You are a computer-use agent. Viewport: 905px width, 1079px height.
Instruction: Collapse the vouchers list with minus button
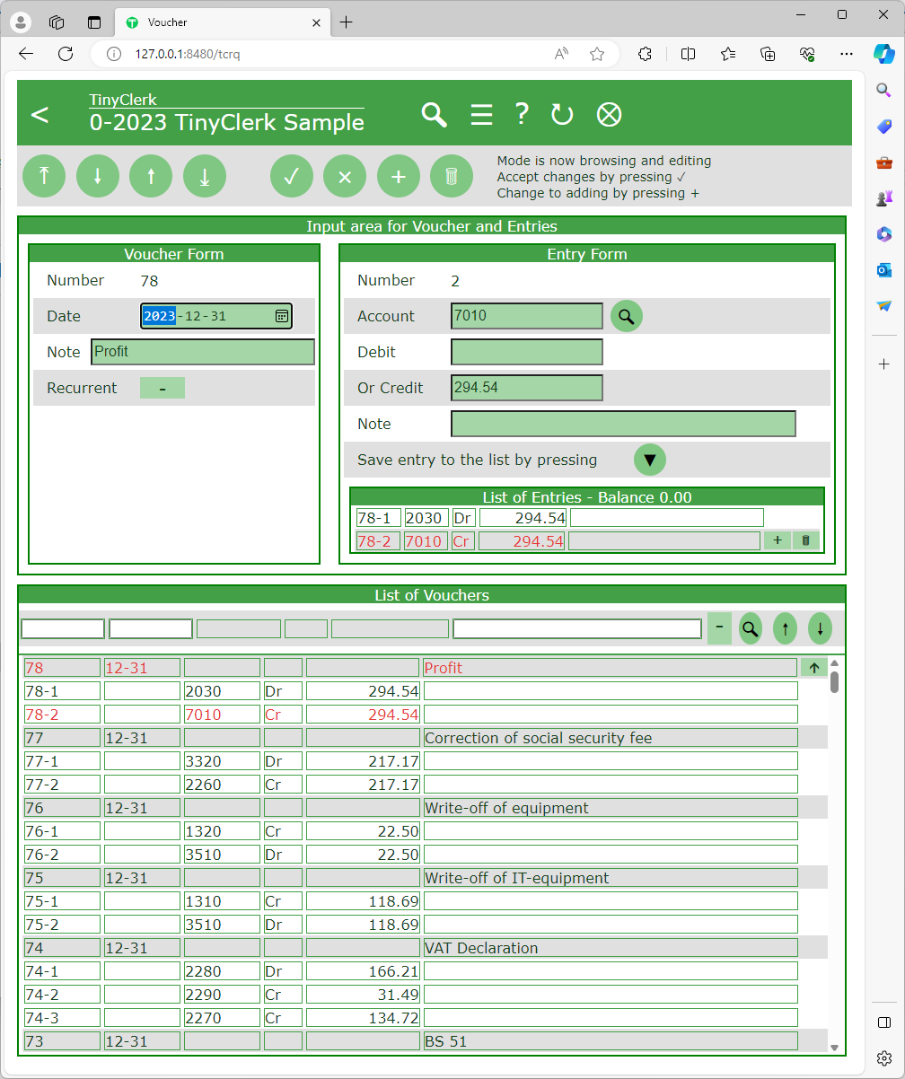pyautogui.click(x=719, y=627)
